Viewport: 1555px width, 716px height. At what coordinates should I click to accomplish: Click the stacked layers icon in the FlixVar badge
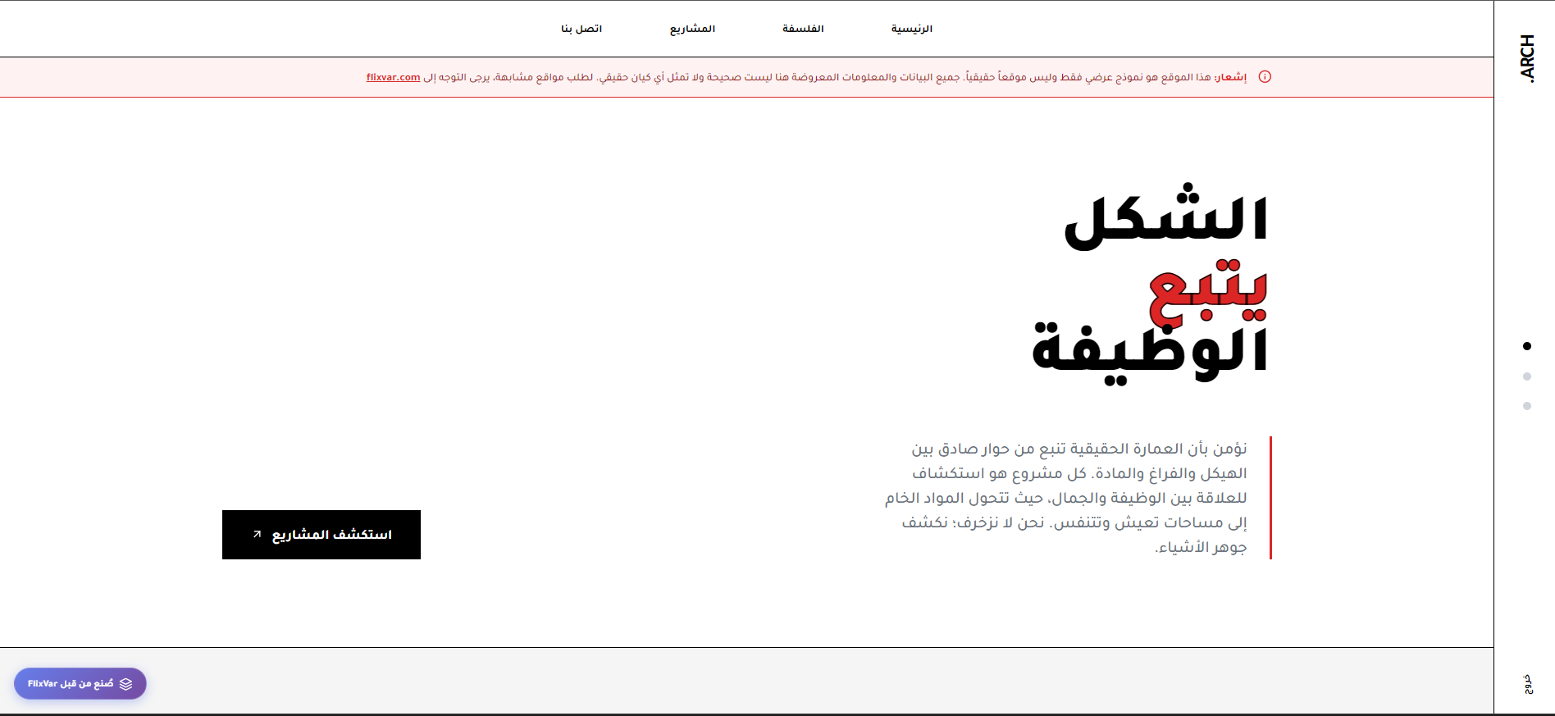(125, 684)
